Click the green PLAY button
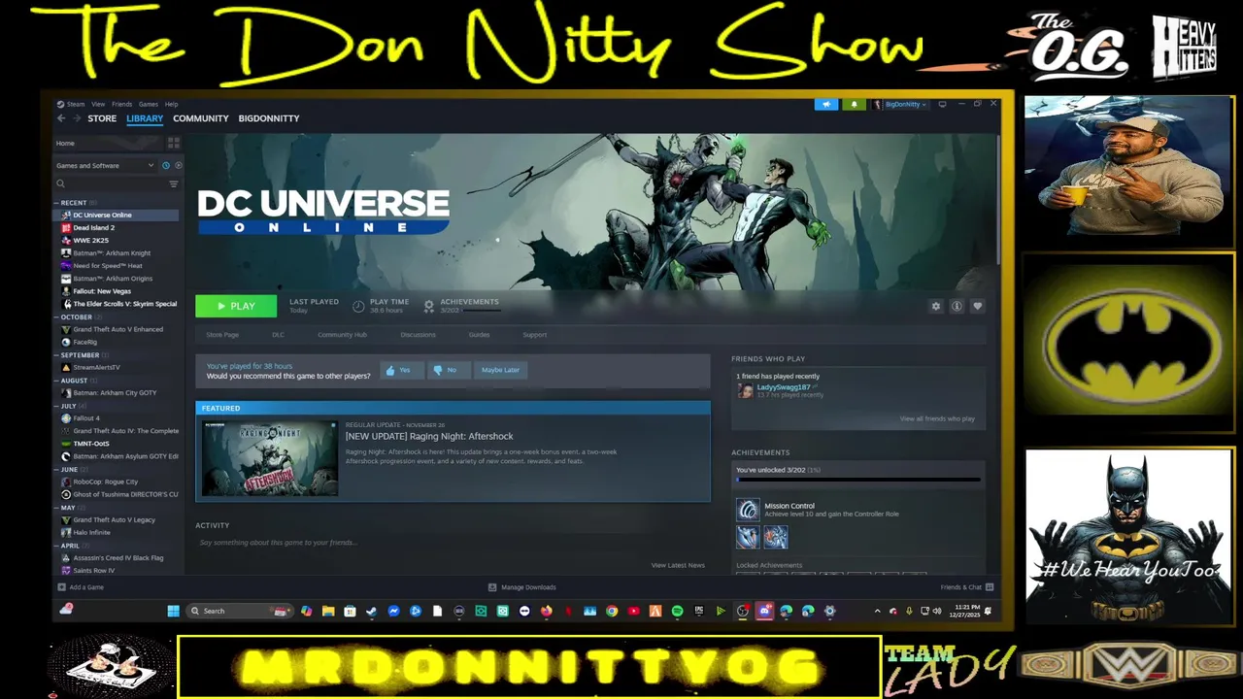 [x=236, y=306]
